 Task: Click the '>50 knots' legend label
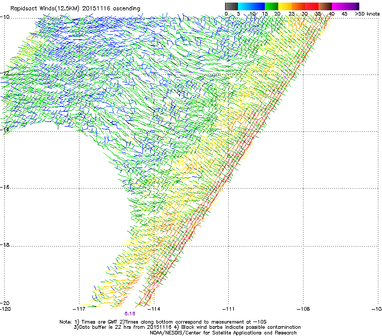(367, 14)
